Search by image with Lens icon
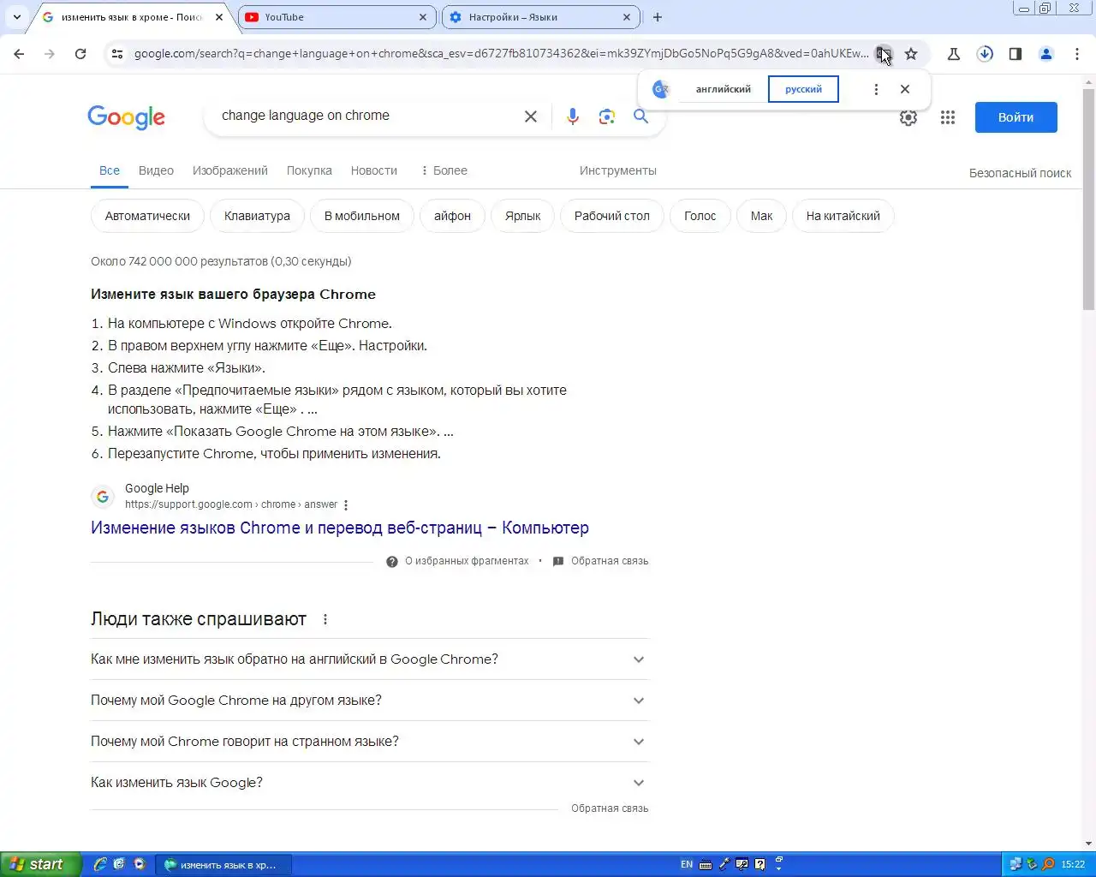The width and height of the screenshot is (1096, 877). [607, 116]
